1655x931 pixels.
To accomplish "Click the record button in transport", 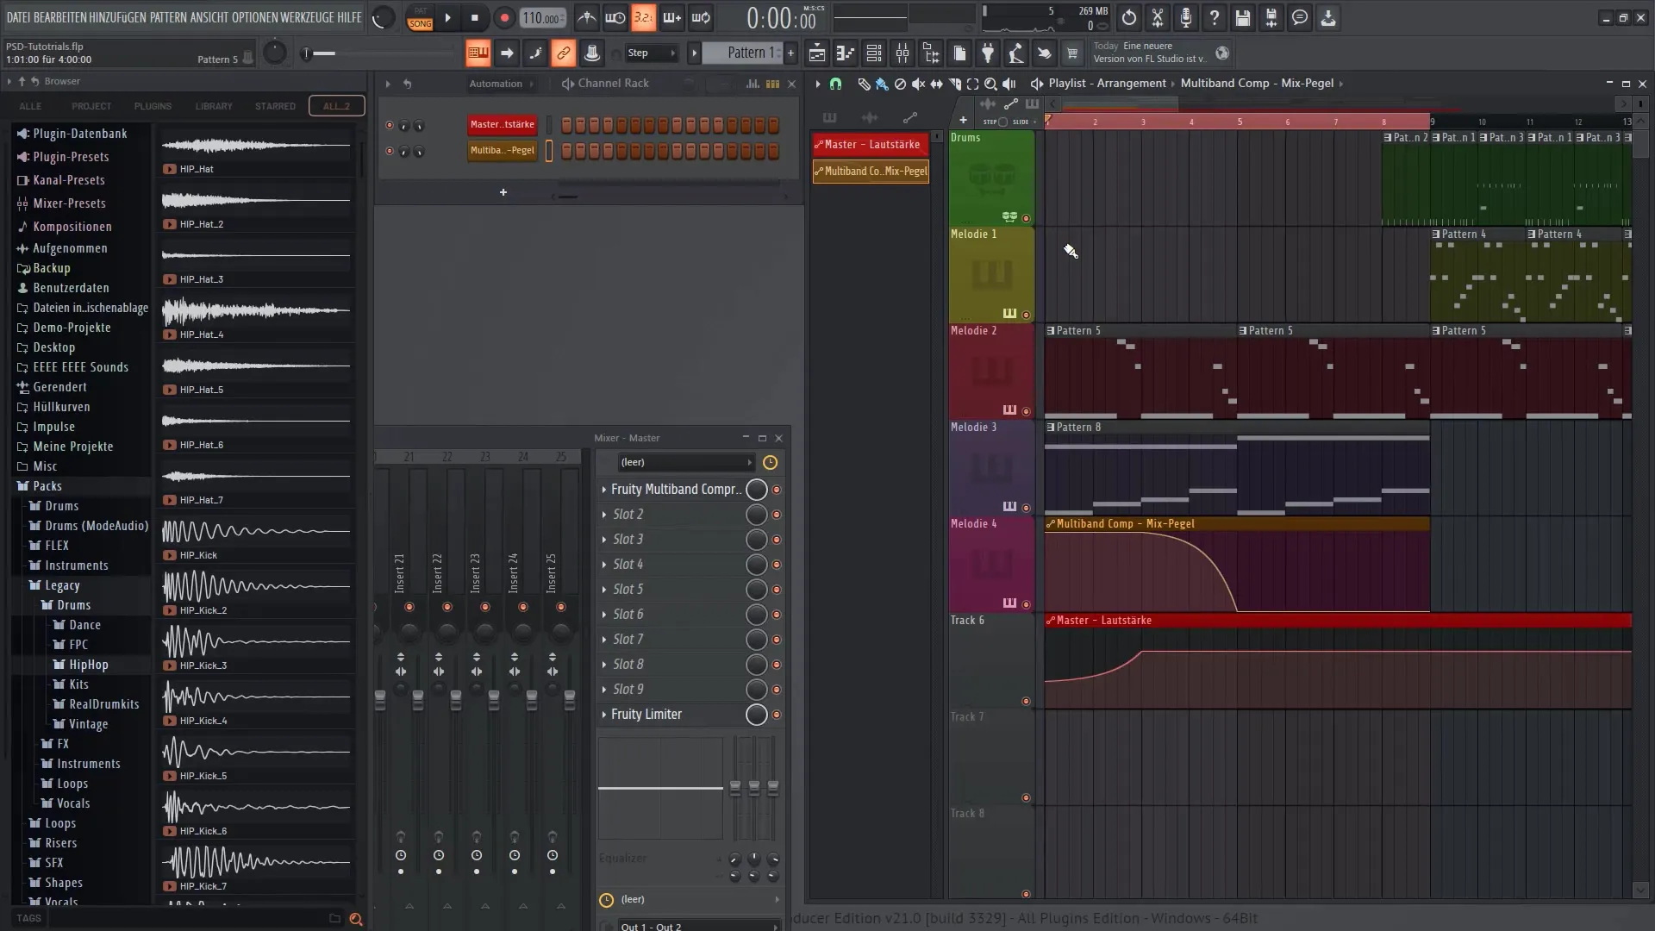I will point(504,17).
